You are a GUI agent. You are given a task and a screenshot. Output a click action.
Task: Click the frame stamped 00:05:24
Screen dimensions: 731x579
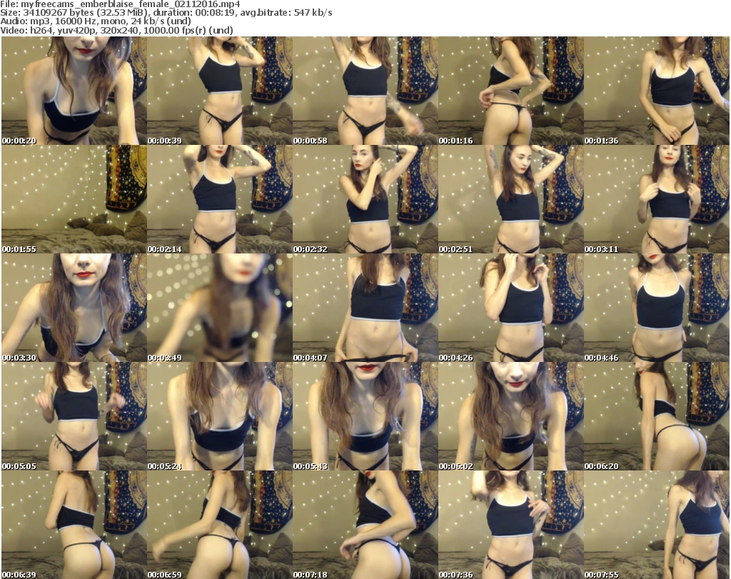click(220, 416)
